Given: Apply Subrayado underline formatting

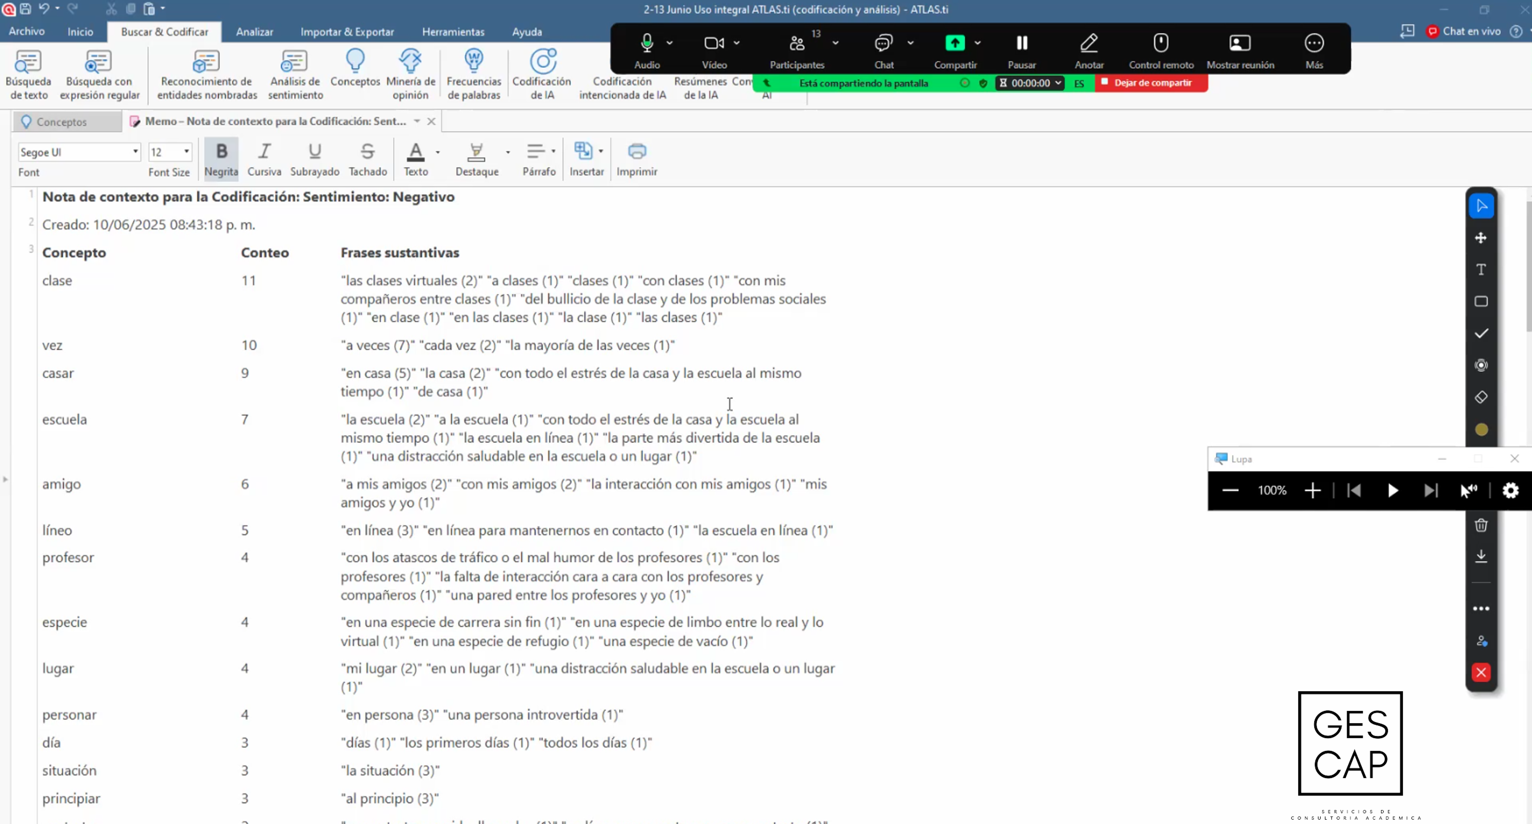Looking at the screenshot, I should [x=315, y=159].
